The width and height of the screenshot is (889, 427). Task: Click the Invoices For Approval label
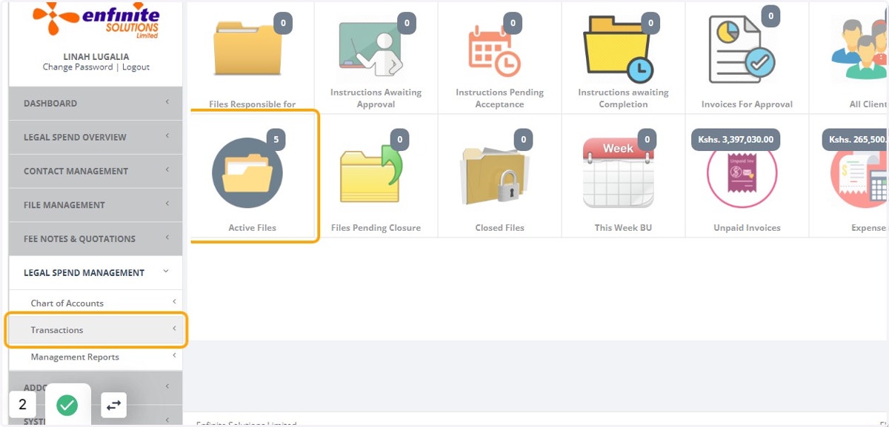[747, 104]
